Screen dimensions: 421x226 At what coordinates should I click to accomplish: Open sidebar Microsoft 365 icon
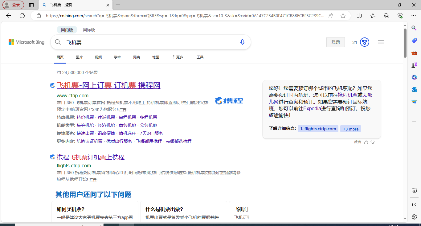(x=414, y=77)
